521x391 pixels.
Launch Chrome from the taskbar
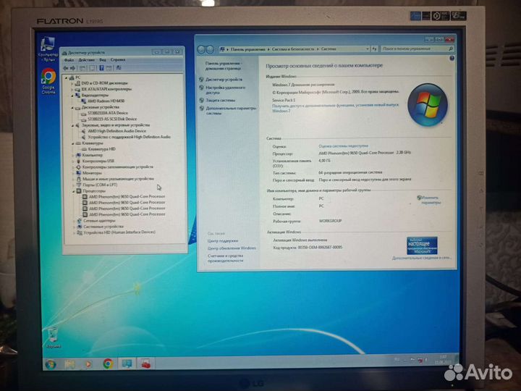click(108, 363)
